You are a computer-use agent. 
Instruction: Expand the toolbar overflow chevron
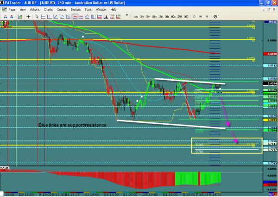126,16
